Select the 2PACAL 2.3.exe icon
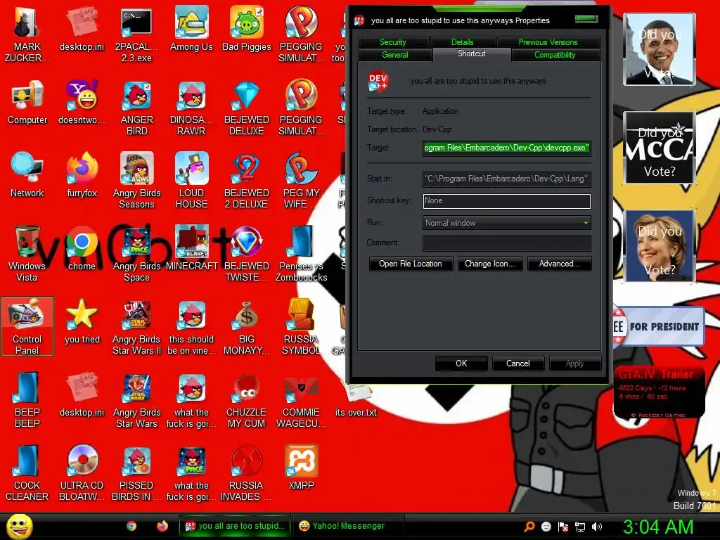This screenshot has width=720, height=540. point(136,34)
